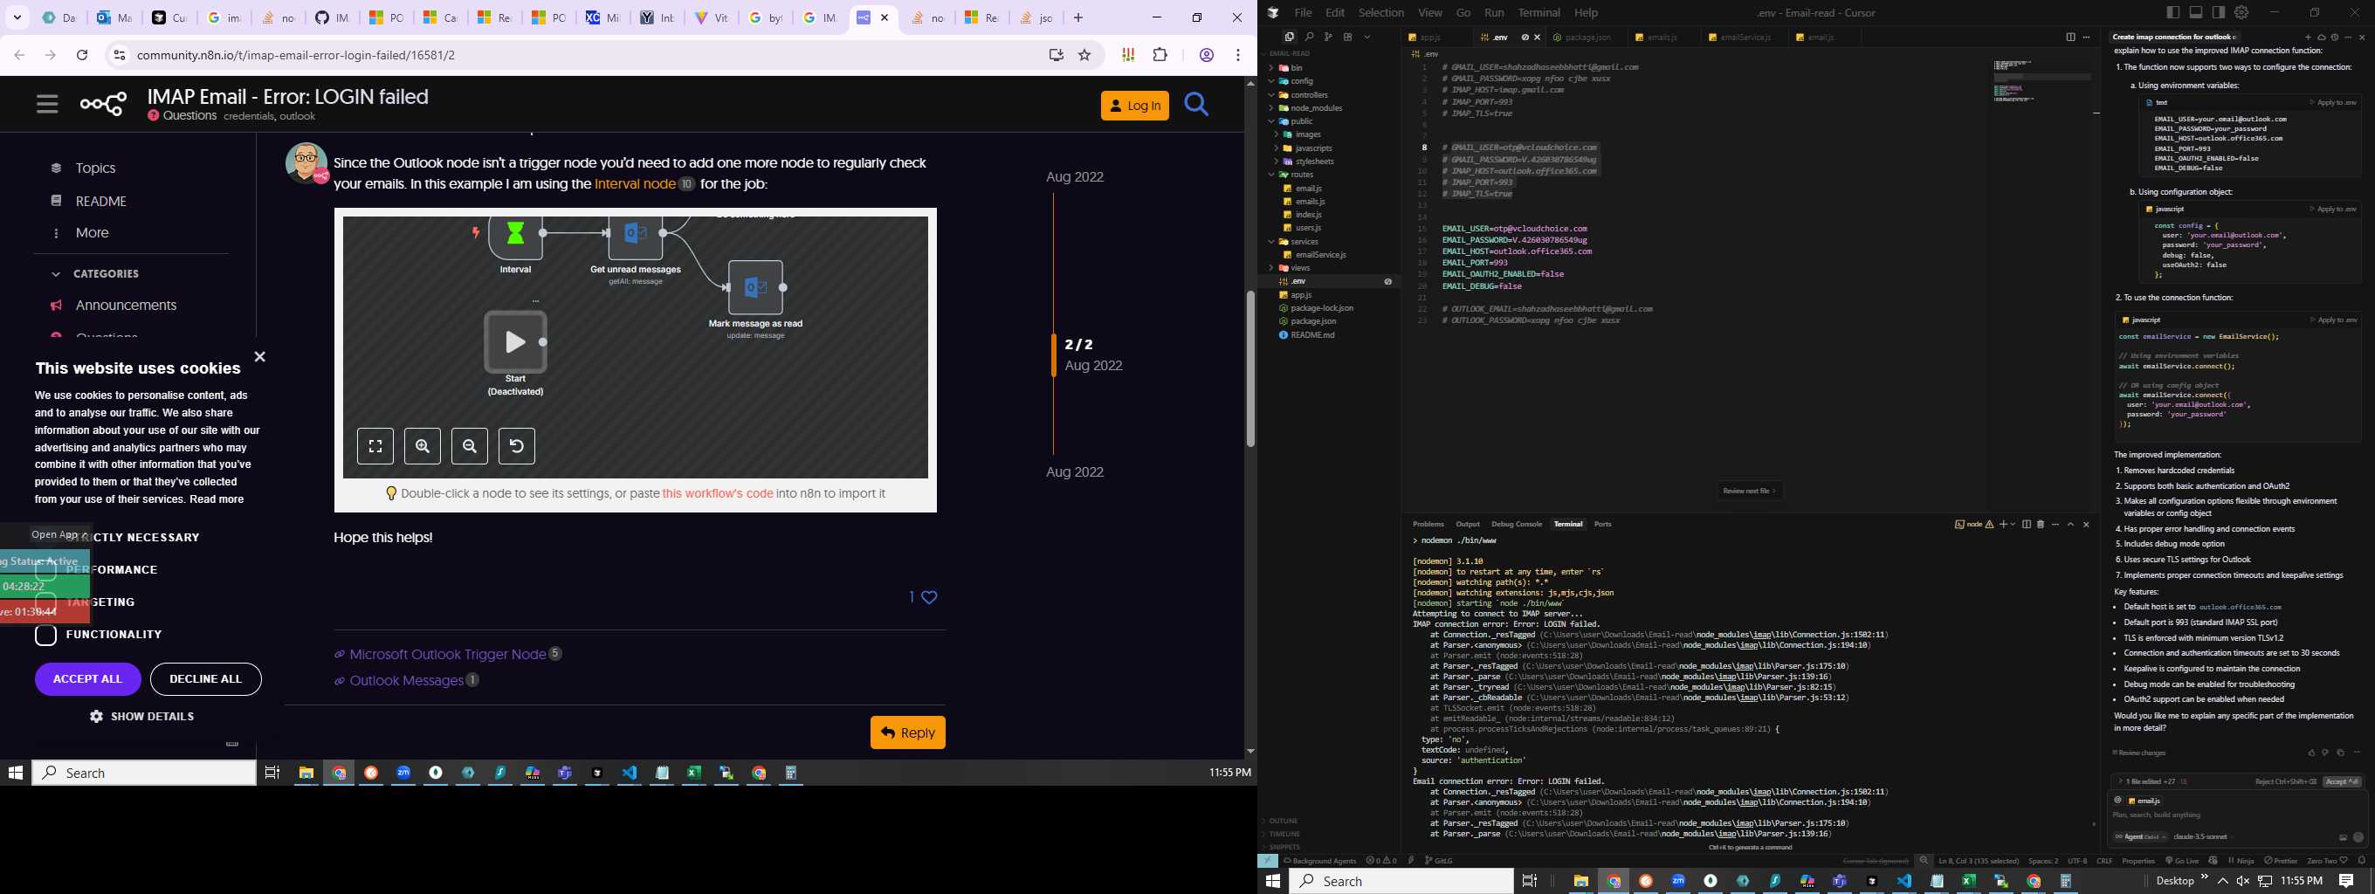Split the terminal in Cursor panel
Screen dimensions: 2375x894
coord(2027,525)
